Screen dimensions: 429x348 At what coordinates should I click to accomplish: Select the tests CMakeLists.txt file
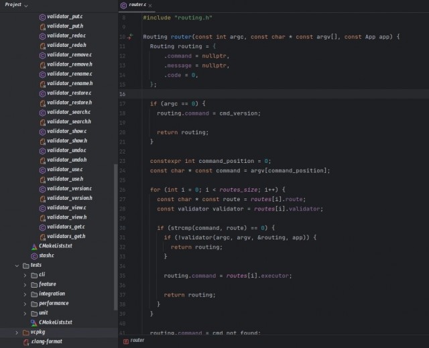click(x=56, y=323)
